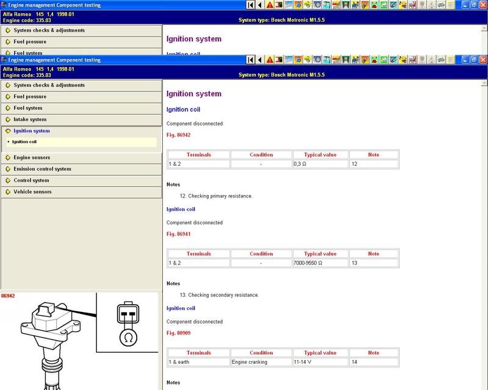Minimize the front Engine management window
The height and width of the screenshot is (390, 488).
(x=465, y=60)
